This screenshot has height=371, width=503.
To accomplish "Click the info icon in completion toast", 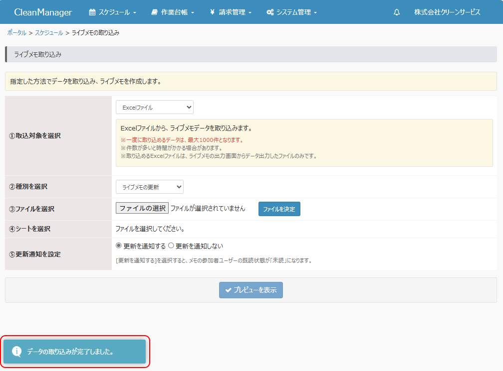I will click(16, 352).
